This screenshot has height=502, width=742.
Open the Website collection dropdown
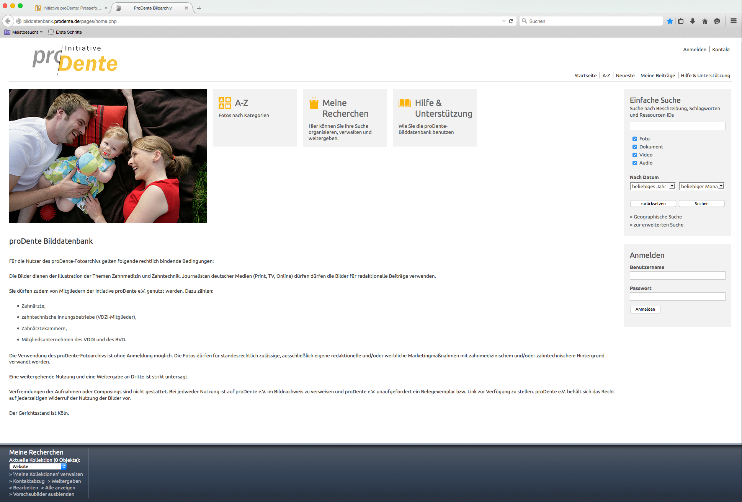pyautogui.click(x=38, y=466)
